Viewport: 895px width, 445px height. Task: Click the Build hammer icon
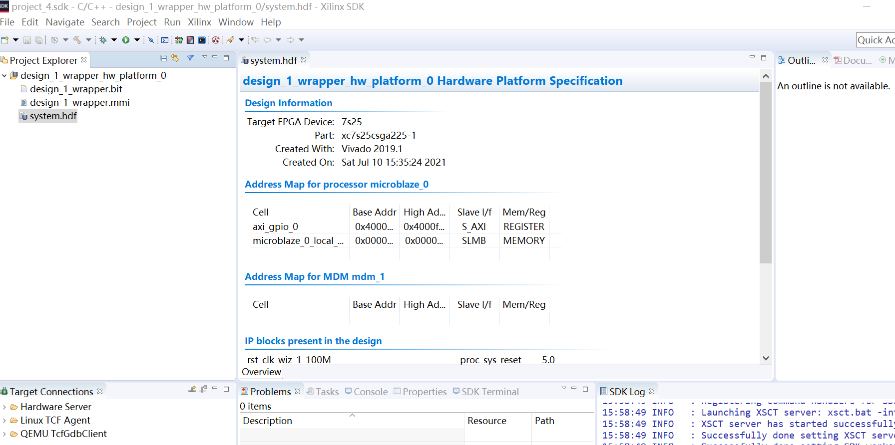click(77, 40)
